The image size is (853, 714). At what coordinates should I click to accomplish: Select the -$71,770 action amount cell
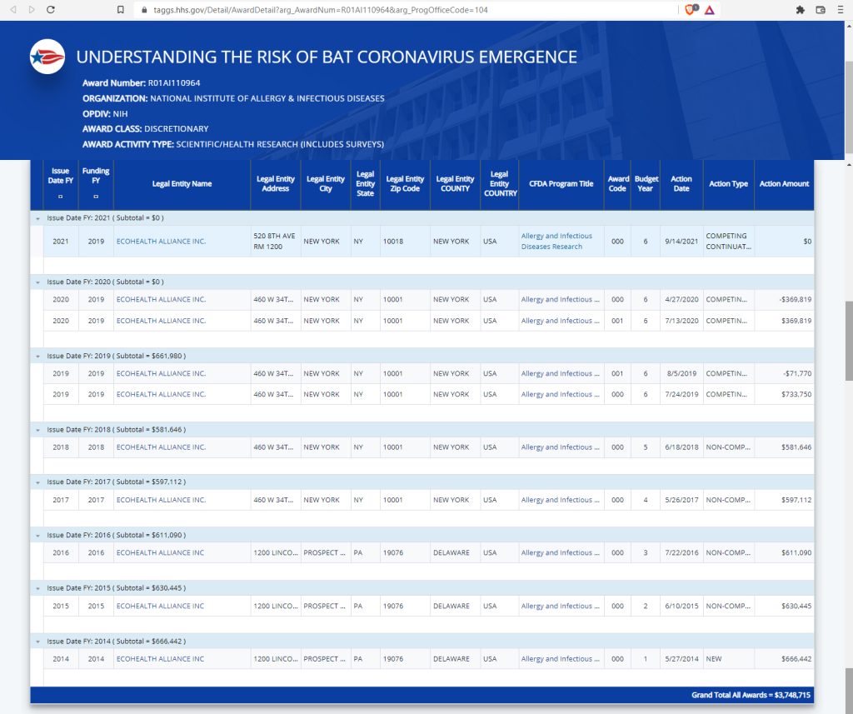point(784,373)
